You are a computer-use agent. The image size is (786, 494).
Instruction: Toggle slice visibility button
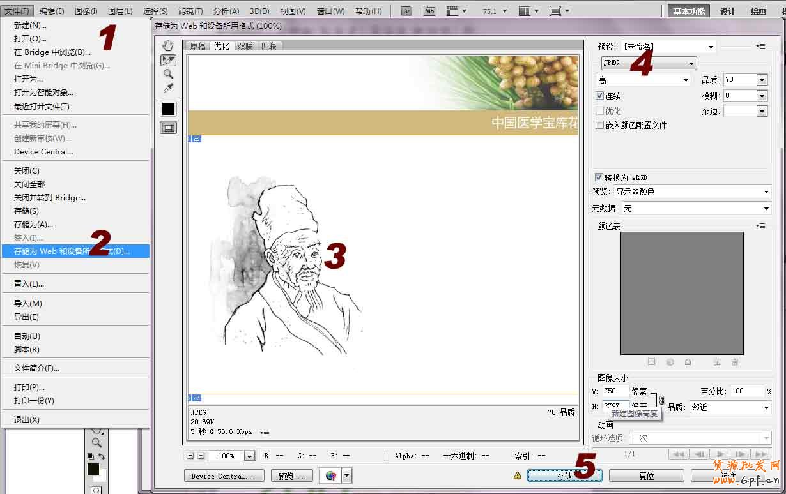(168, 127)
